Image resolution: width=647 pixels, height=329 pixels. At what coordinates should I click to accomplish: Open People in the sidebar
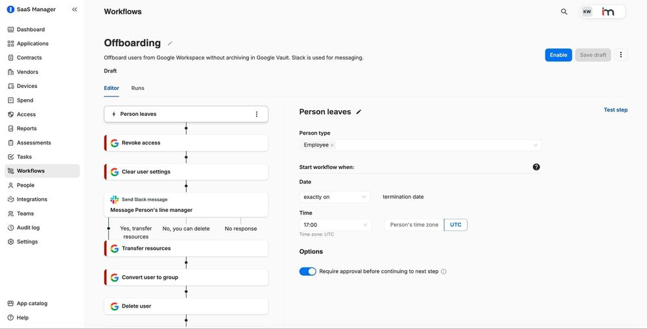42,185
